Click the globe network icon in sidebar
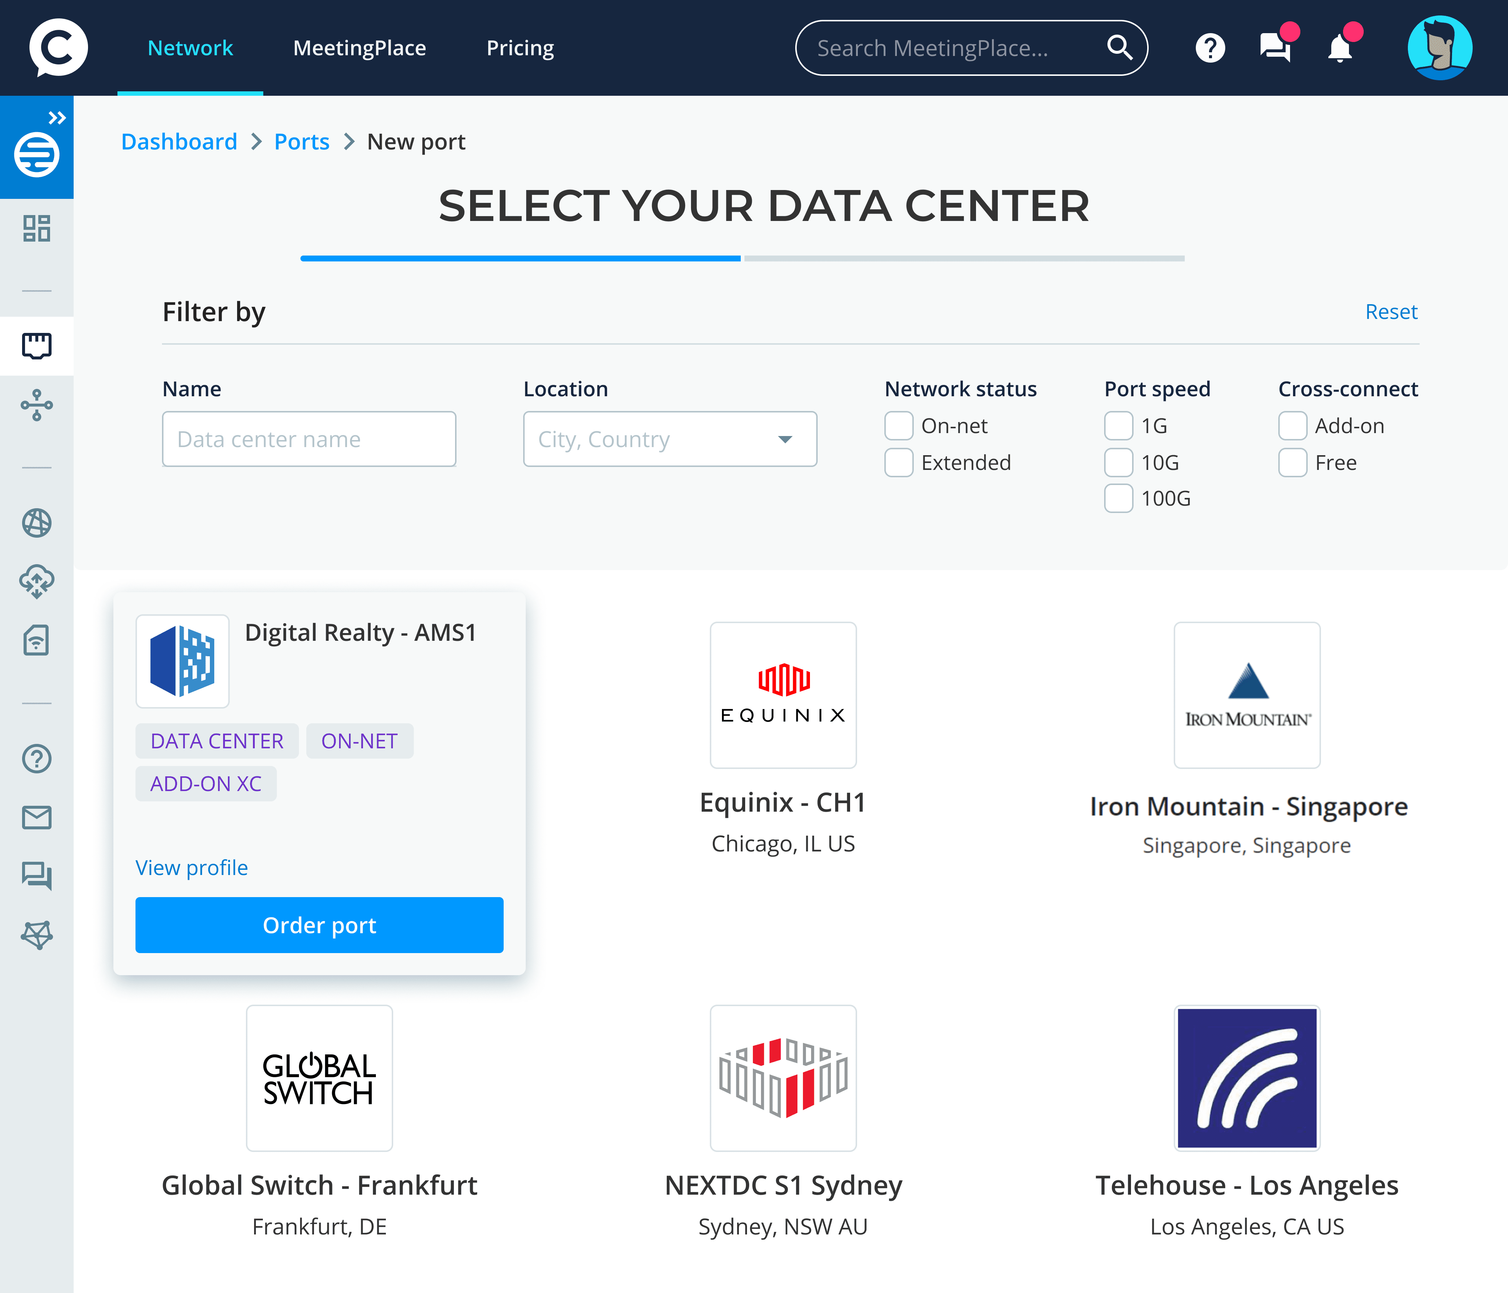1508x1293 pixels. tap(36, 523)
